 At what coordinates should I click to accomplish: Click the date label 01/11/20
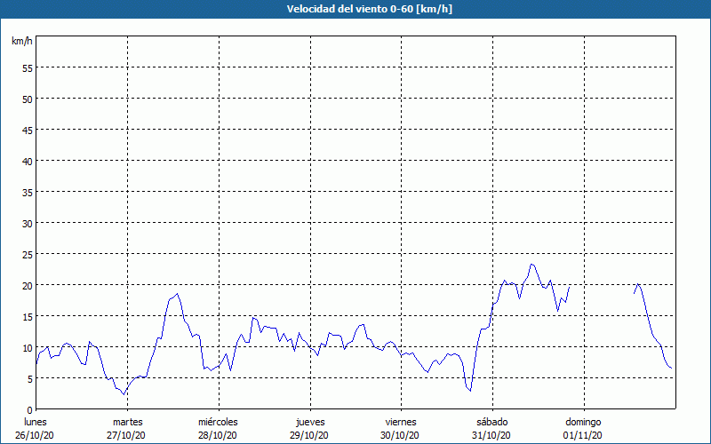(x=583, y=435)
